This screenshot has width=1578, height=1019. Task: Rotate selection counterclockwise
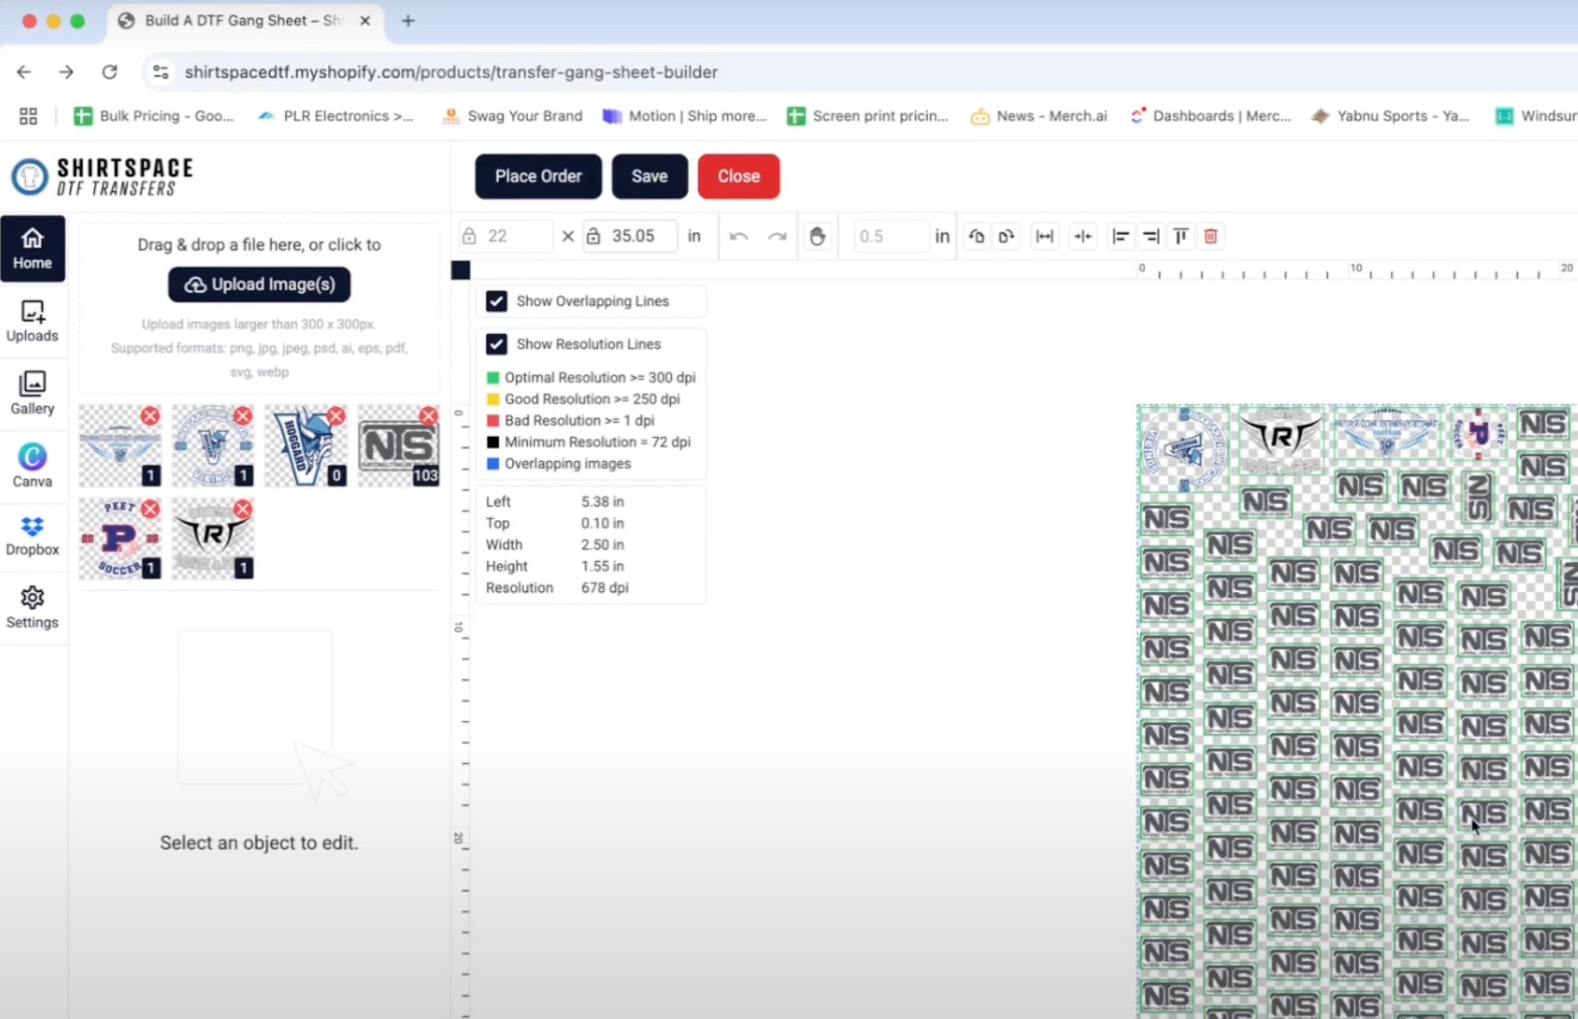click(976, 236)
